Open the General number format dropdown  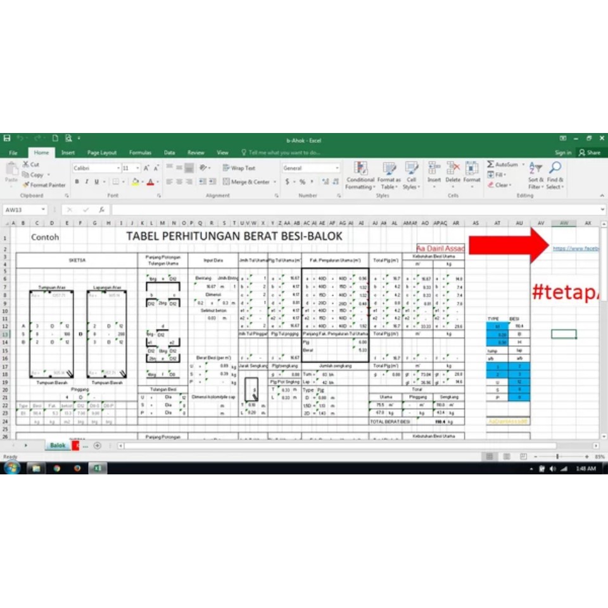[336, 168]
